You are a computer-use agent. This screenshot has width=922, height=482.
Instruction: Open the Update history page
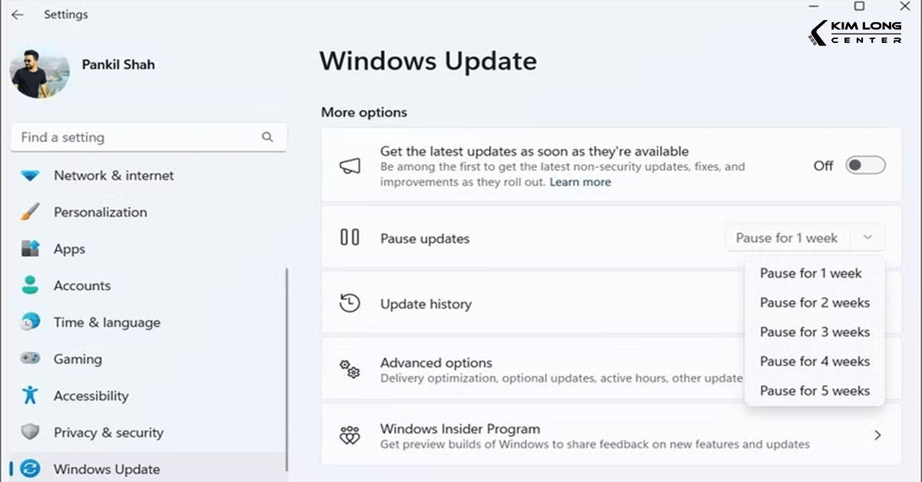[x=426, y=304]
